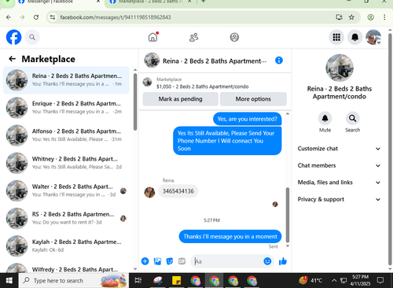
Task: Open the Reina conversation in the list
Action: point(66,80)
